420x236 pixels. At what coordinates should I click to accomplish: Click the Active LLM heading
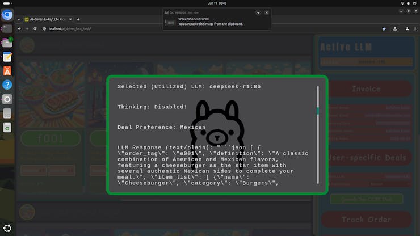click(x=346, y=47)
